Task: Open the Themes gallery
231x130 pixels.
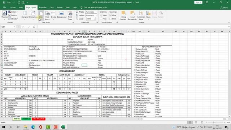Action: tap(4, 15)
